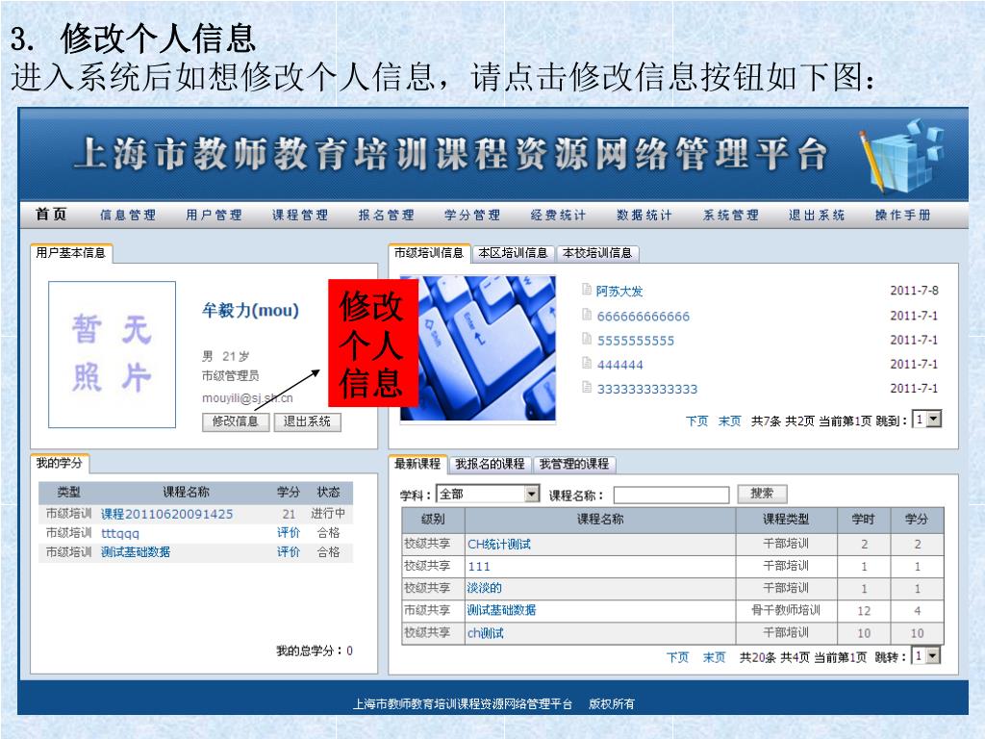Open 经费统计 in the navigation bar
The width and height of the screenshot is (985, 739).
click(x=558, y=215)
